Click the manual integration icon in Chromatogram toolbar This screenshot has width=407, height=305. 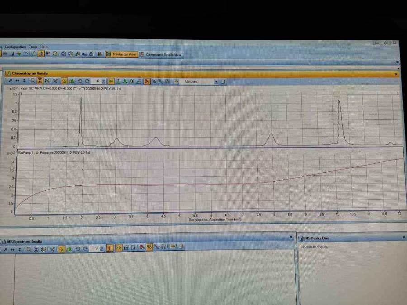coord(118,81)
